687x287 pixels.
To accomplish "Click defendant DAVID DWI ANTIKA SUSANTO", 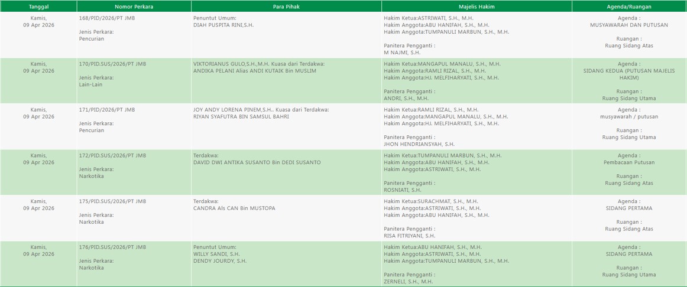I will pos(257,162).
